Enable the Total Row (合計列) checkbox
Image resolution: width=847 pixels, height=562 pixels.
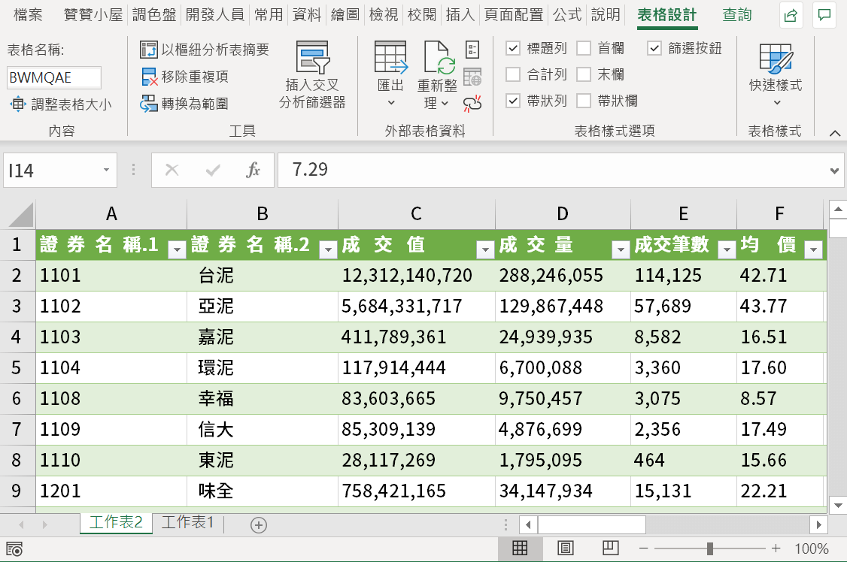tap(512, 74)
